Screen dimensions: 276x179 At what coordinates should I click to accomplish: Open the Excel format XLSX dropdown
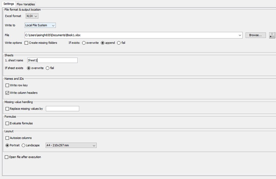click(x=32, y=16)
